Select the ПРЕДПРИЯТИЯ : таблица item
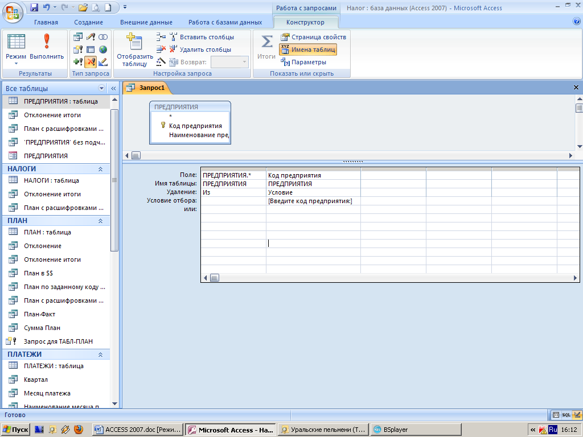 click(x=56, y=101)
